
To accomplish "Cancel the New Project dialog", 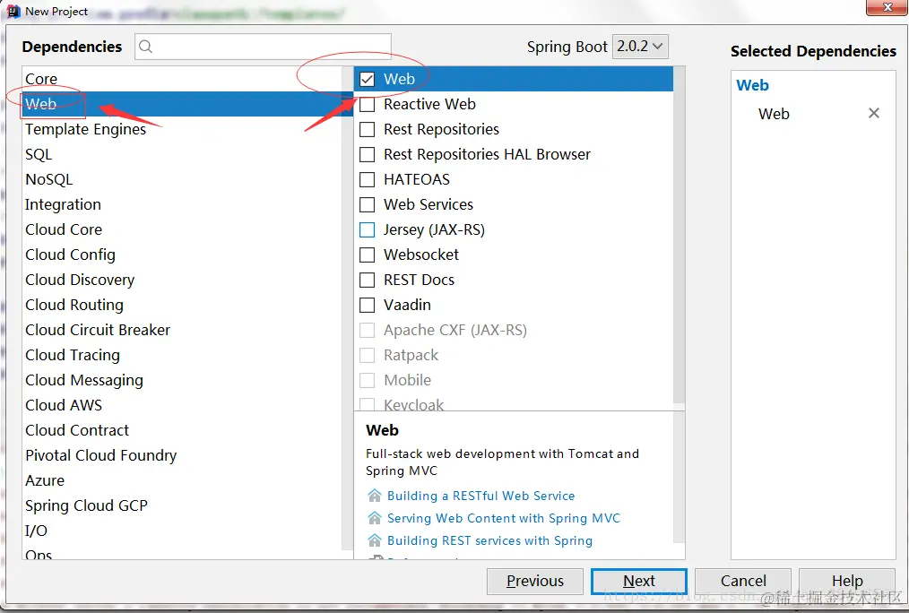I will (743, 581).
